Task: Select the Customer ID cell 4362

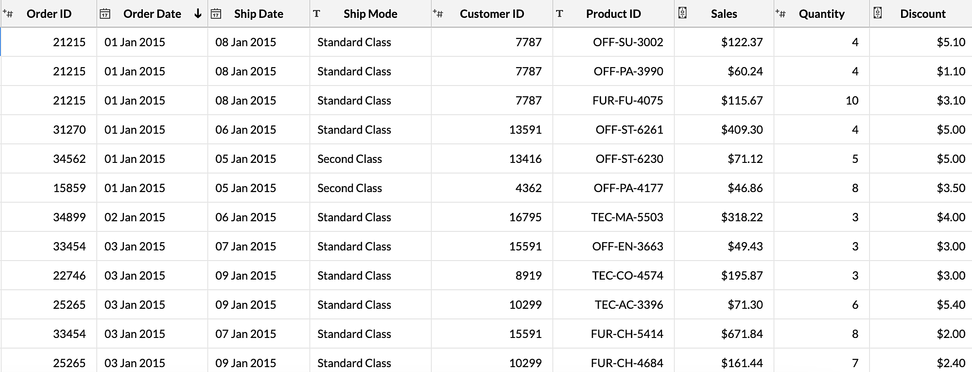Action: [x=528, y=188]
